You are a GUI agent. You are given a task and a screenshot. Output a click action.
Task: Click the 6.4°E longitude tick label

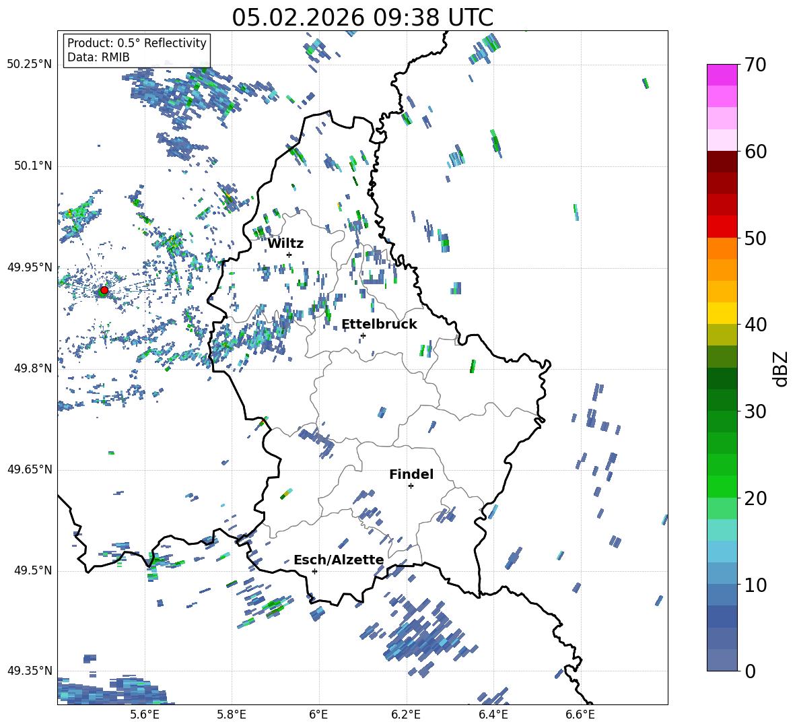pyautogui.click(x=493, y=715)
